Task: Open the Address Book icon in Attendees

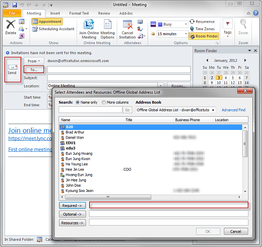Action: 140,21
